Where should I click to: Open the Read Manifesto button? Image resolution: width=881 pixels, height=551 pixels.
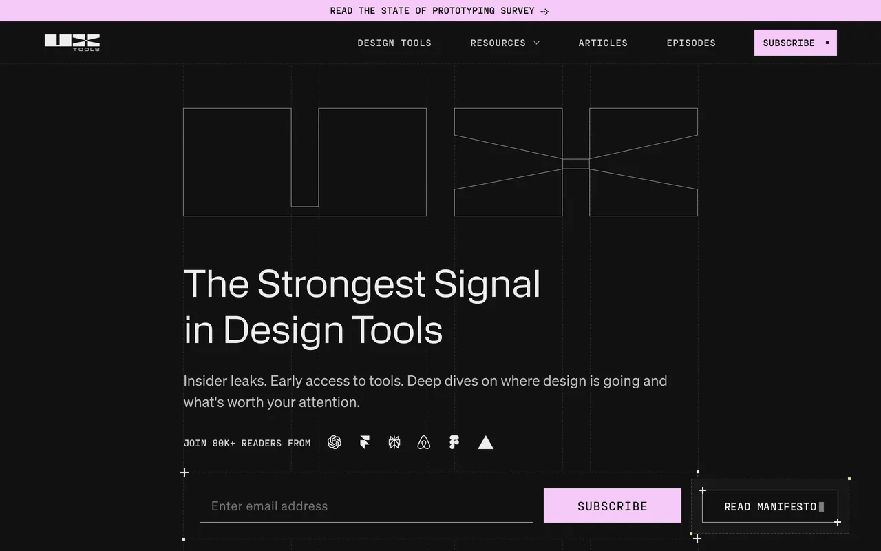click(770, 506)
